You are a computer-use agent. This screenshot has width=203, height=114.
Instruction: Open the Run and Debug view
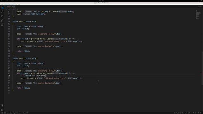click(2, 20)
